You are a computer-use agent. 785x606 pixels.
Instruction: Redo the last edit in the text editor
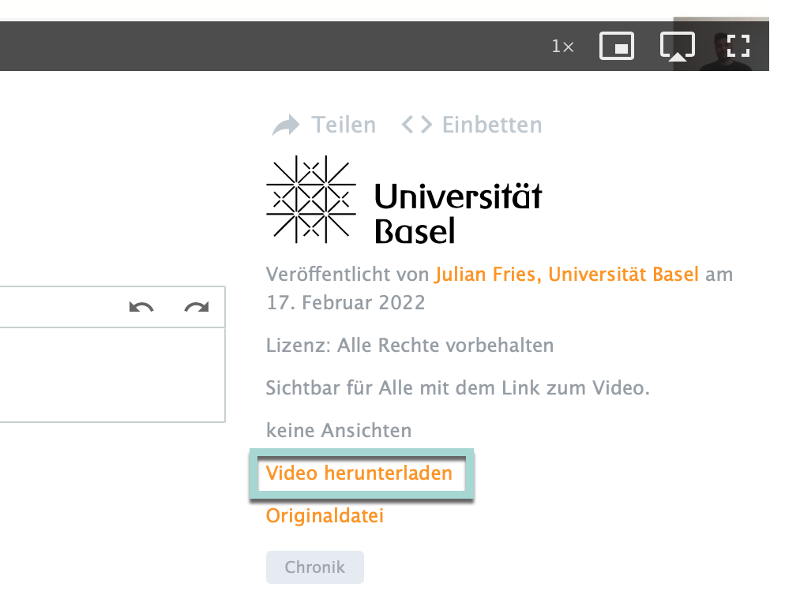pyautogui.click(x=196, y=307)
